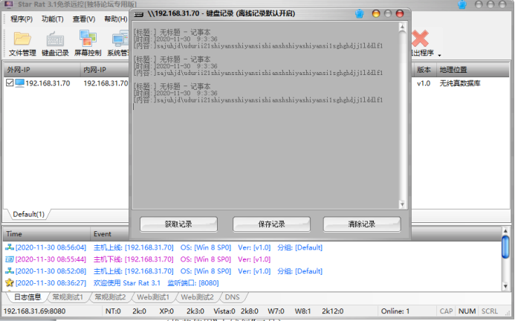
Task: Click the 获取记录 button
Action: click(178, 224)
